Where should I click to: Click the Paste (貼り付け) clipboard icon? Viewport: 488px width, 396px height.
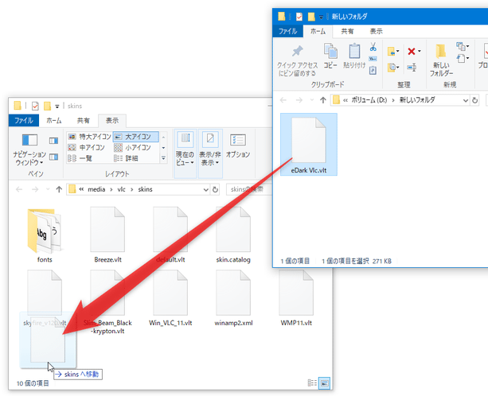point(355,53)
